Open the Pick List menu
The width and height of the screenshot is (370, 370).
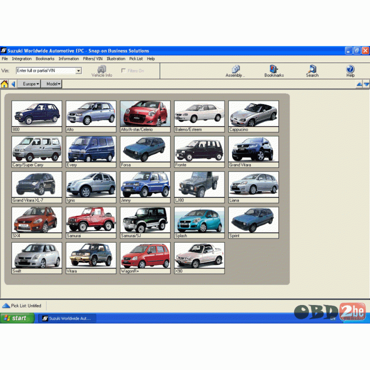pos(136,59)
